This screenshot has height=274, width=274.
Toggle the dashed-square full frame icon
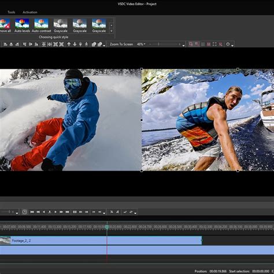(214, 45)
